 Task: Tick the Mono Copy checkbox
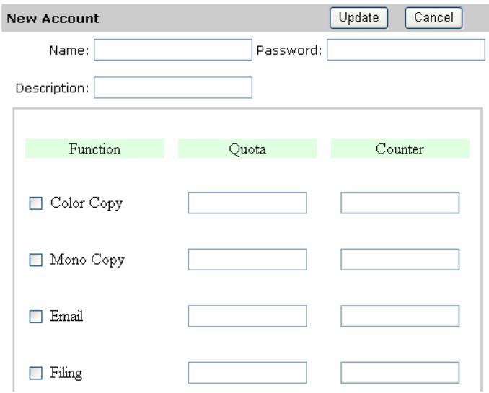[x=36, y=260]
